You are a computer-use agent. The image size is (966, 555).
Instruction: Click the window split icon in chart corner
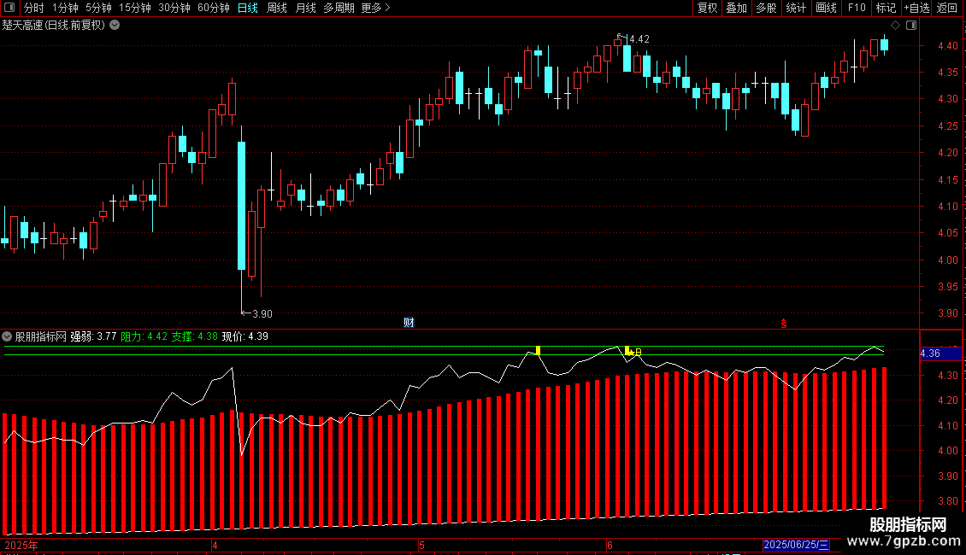click(x=911, y=26)
